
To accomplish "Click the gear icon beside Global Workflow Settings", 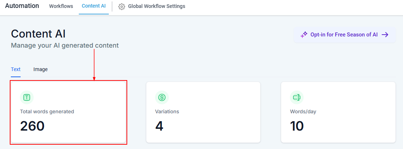I will point(122,6).
